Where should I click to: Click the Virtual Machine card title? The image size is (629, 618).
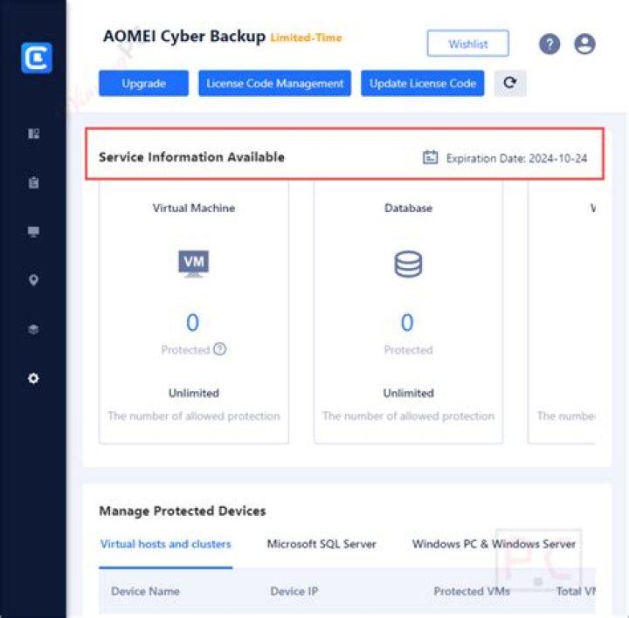(194, 208)
